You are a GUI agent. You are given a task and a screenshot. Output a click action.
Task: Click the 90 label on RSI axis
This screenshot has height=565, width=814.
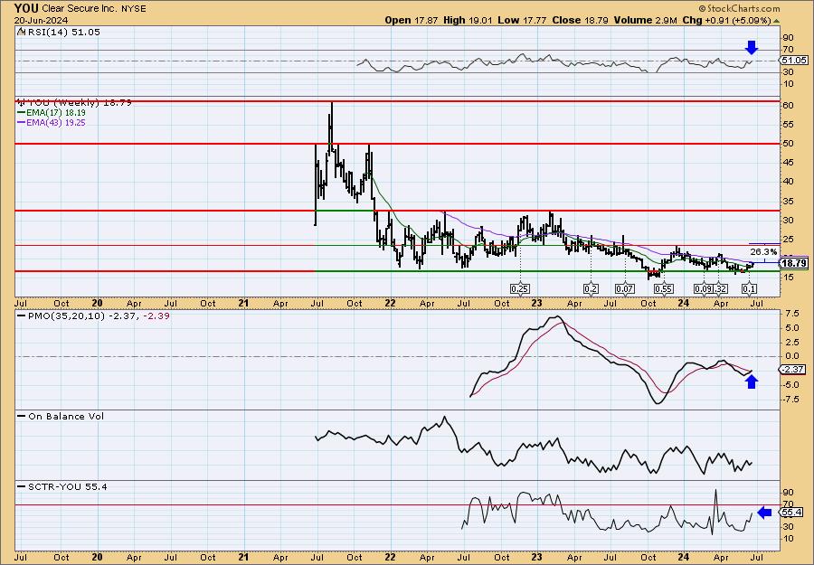[x=788, y=38]
